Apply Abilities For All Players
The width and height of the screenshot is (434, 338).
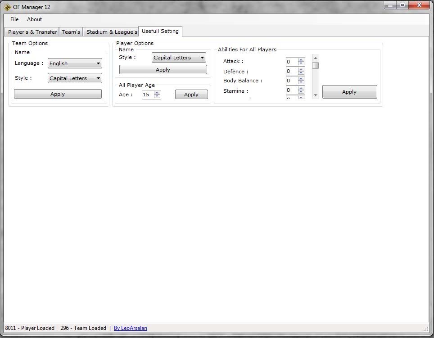[349, 92]
